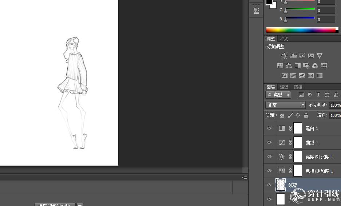The height and width of the screenshot is (206, 341).
Task: Click the Levels adjustment icon
Action: [293, 56]
